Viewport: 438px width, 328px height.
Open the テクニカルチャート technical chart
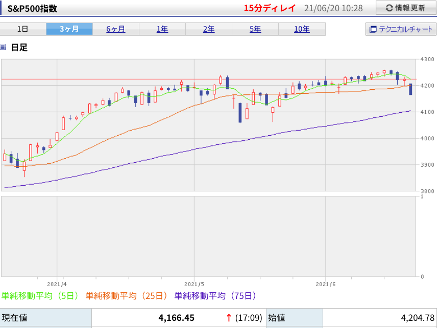point(401,29)
